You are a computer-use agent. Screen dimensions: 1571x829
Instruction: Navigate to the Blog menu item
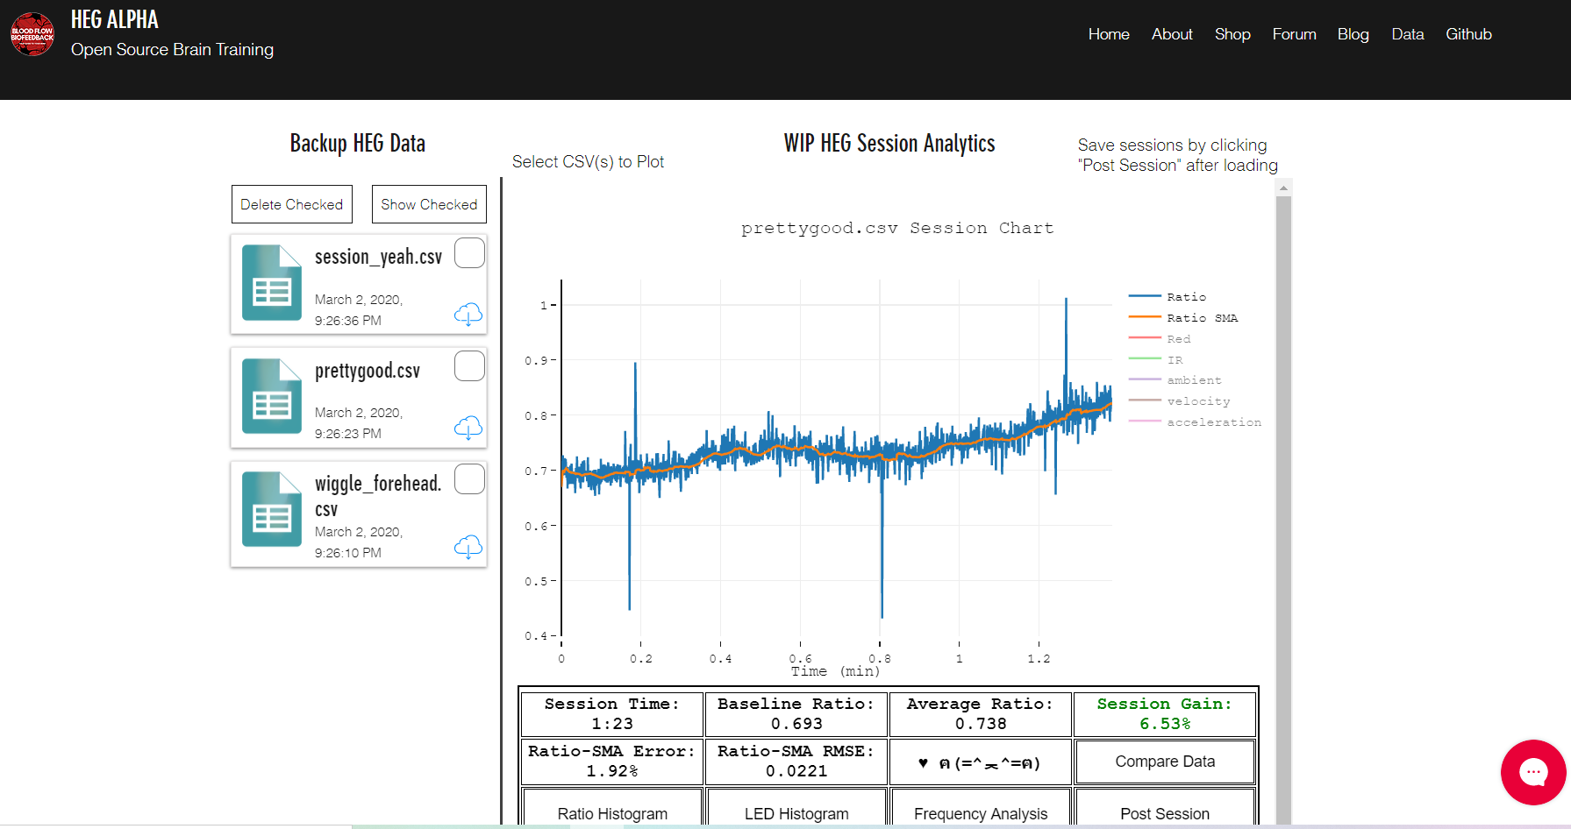coord(1353,34)
